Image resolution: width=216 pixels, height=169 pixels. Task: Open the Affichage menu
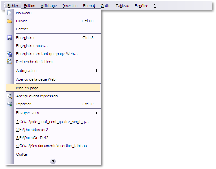click(49, 6)
